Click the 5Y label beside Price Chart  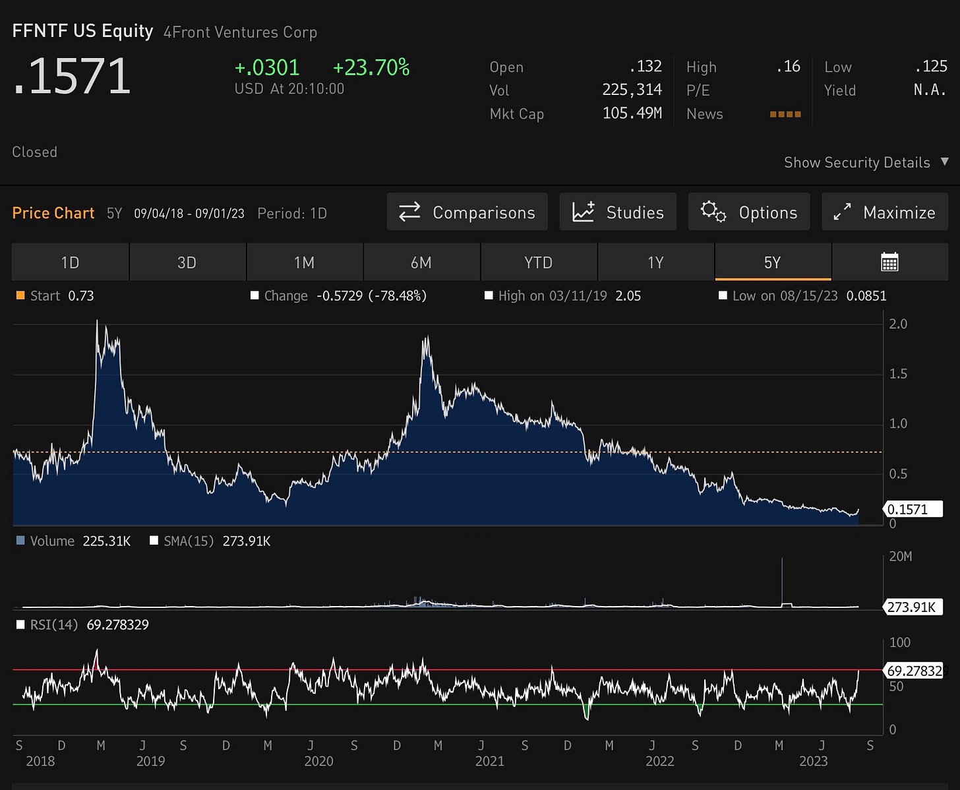click(115, 214)
